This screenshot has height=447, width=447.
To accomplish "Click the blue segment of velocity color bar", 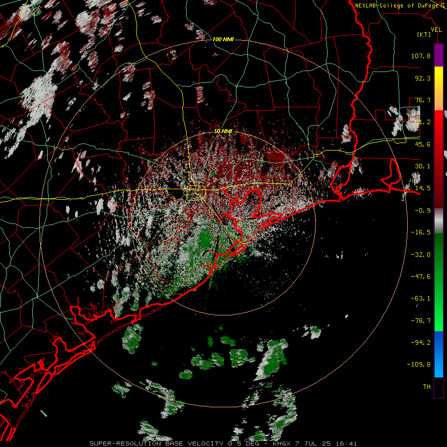I will [439, 354].
